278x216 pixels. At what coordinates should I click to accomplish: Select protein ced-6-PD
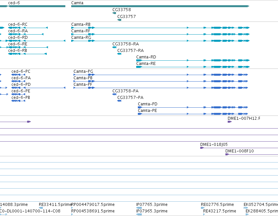tap(21, 85)
